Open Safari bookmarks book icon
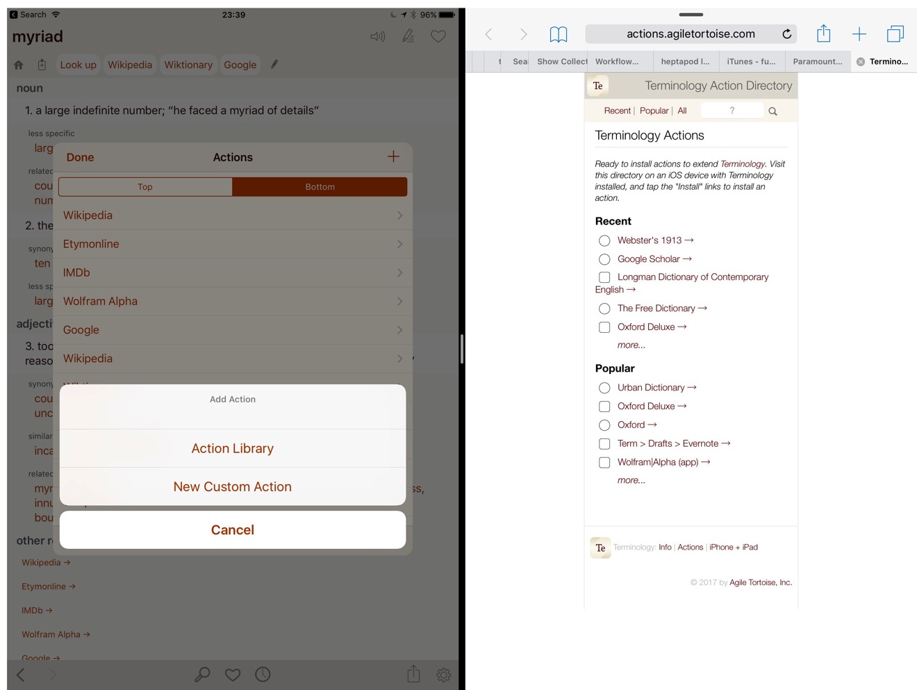Screen dimensions: 917x690 559,34
